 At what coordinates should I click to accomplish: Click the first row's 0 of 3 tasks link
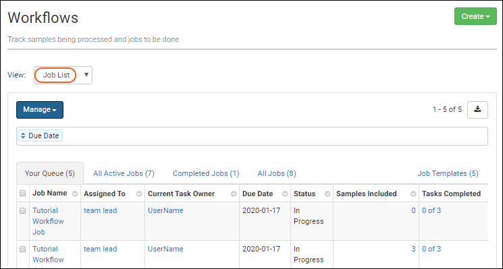click(431, 211)
